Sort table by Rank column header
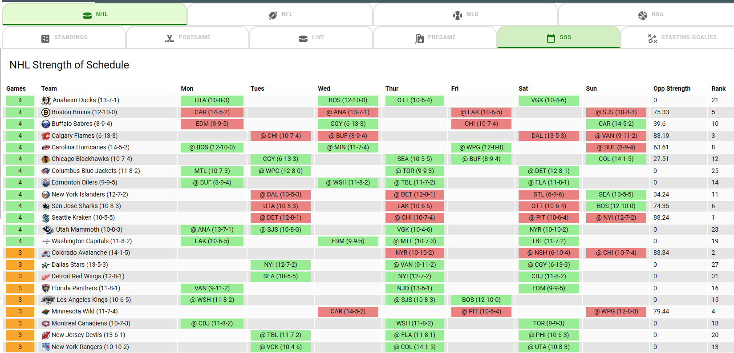 [718, 88]
